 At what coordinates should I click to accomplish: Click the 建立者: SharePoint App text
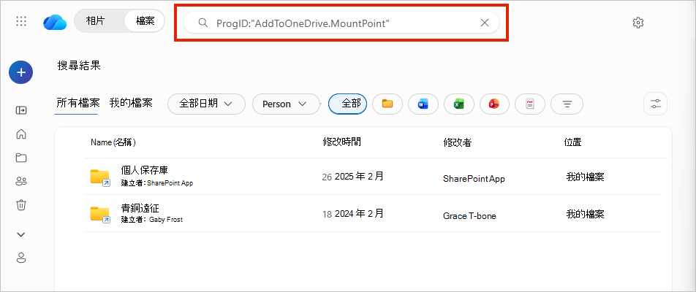156,183
